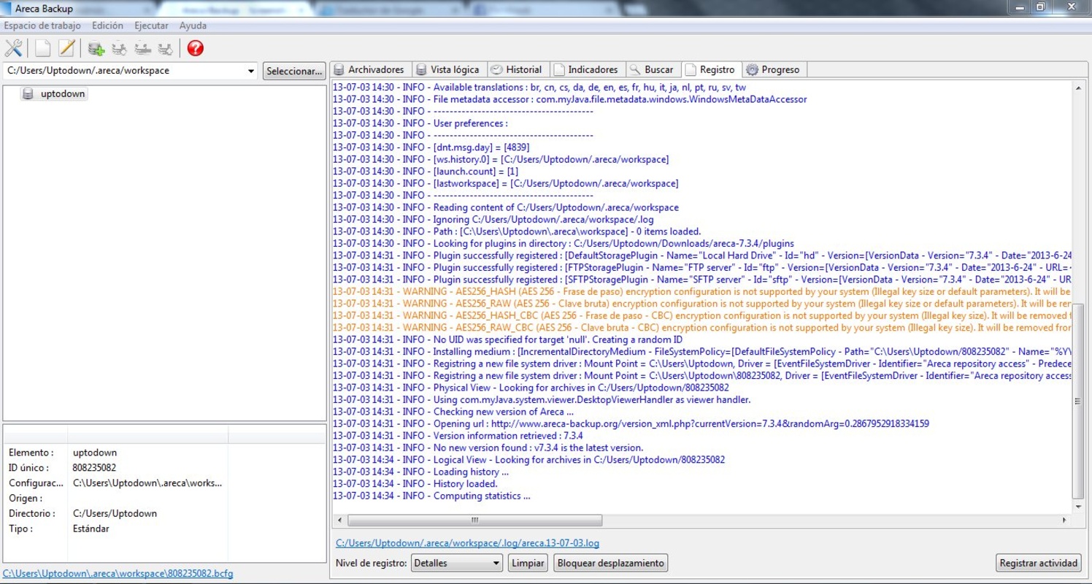Expand the workspace path dropdown
Viewport: 1092px width, 584px height.
click(251, 72)
